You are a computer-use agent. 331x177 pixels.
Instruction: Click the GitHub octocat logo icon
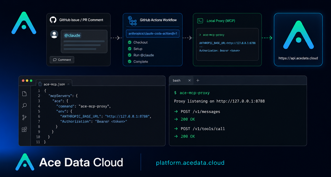point(53,20)
